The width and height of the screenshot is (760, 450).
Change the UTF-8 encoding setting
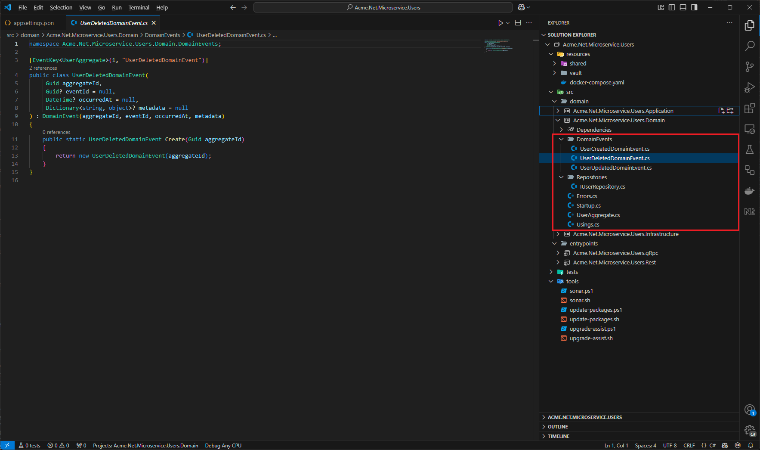(670, 445)
